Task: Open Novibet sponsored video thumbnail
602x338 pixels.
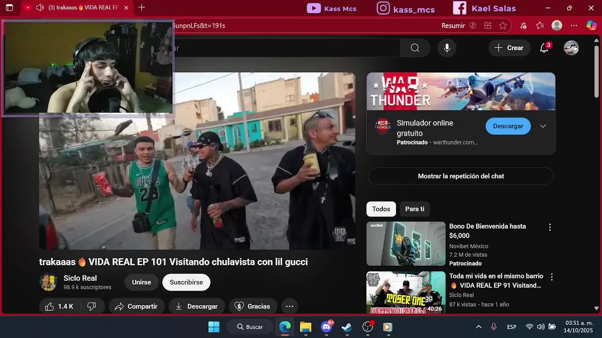Action: point(406,244)
